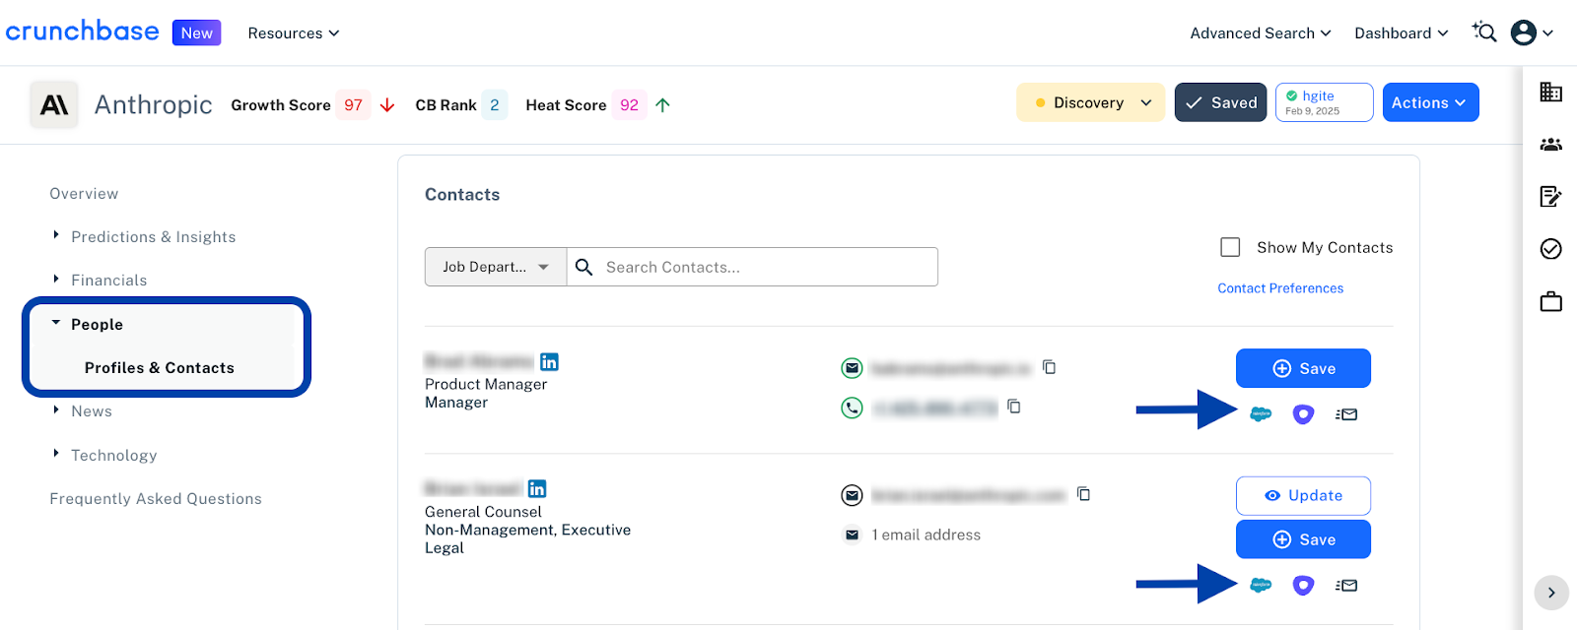Viewport: 1577px width, 630px height.
Task: Open the hgite list tag
Action: coord(1324,102)
